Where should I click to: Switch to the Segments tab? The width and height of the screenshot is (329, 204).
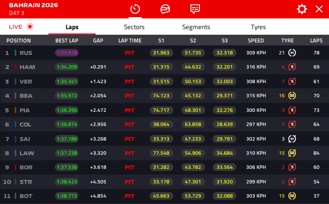pos(196,27)
